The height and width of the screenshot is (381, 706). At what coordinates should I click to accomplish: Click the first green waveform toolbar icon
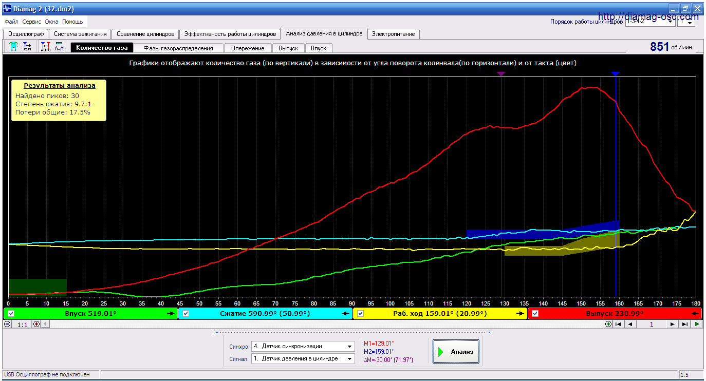click(x=13, y=47)
